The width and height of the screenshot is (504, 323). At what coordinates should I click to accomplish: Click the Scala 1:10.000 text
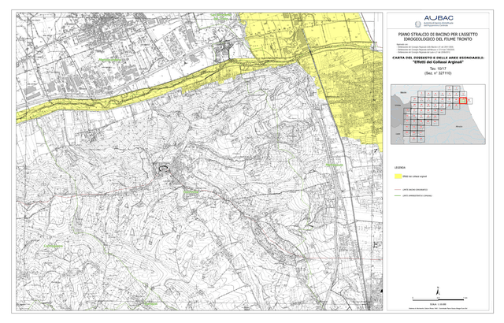(x=438, y=304)
